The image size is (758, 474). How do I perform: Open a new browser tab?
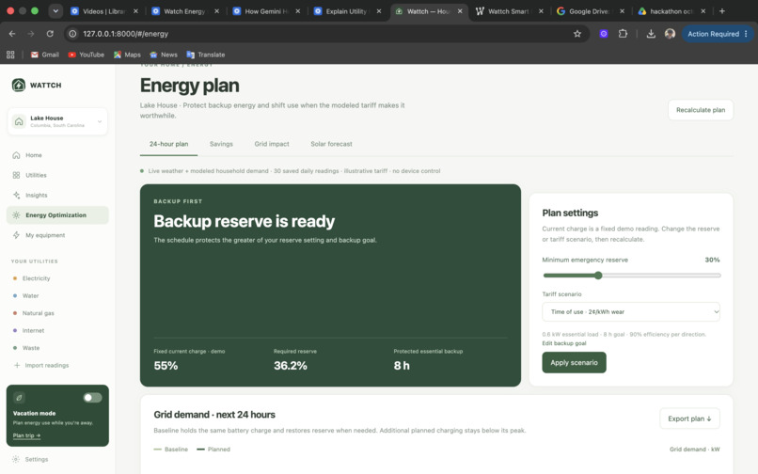pos(721,11)
